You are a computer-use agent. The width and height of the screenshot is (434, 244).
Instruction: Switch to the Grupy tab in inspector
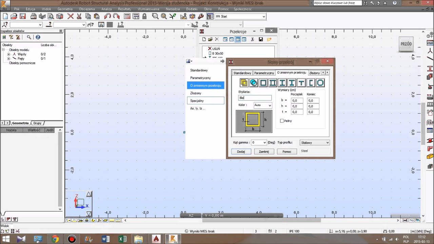coord(37,123)
